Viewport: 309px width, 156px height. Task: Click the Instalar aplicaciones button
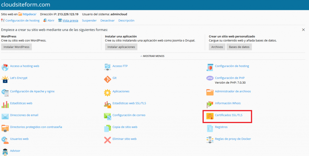click(x=121, y=47)
